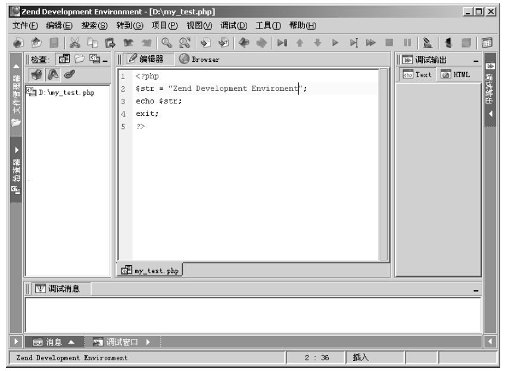The image size is (505, 371).
Task: Open the 文件(F) menu
Action: click(x=25, y=26)
